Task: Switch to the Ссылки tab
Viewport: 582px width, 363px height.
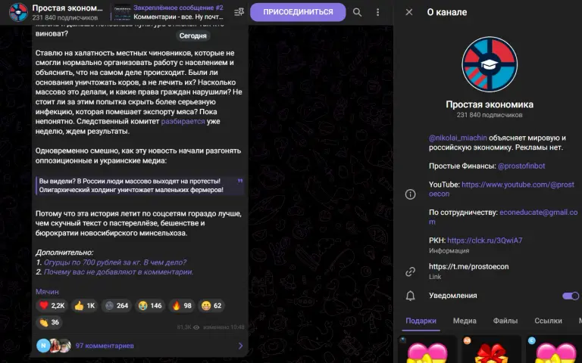Action: (x=548, y=321)
